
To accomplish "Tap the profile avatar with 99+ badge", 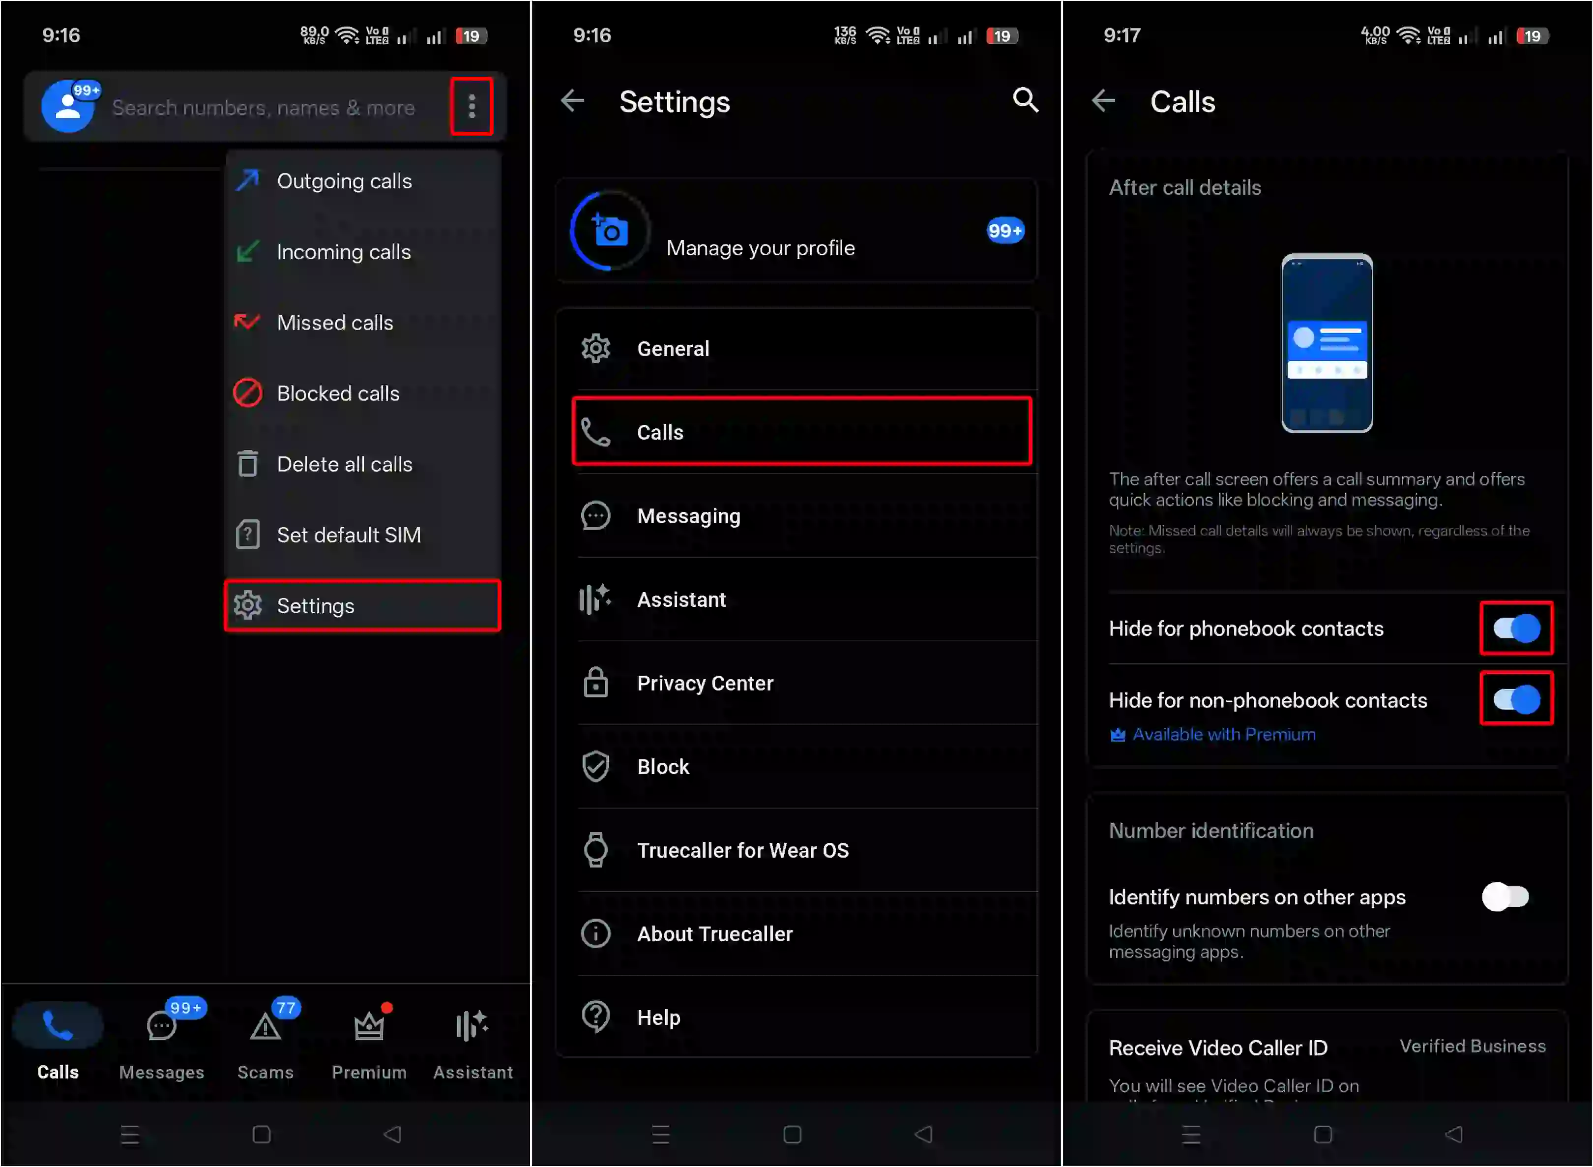I will 68,106.
